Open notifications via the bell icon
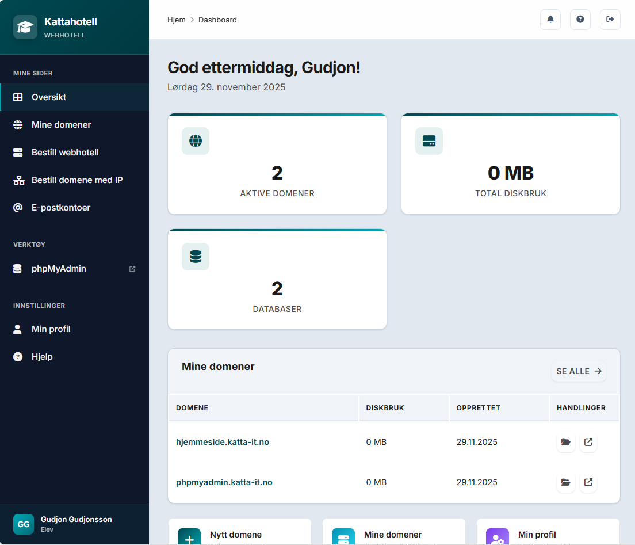Screen dimensions: 635x545 pyautogui.click(x=550, y=20)
